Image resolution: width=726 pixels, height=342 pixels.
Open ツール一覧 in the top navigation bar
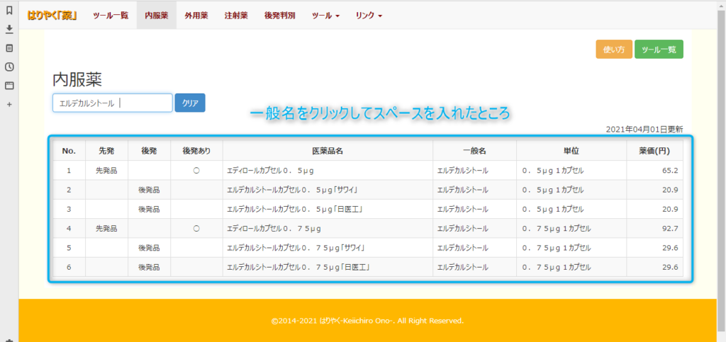coord(111,15)
